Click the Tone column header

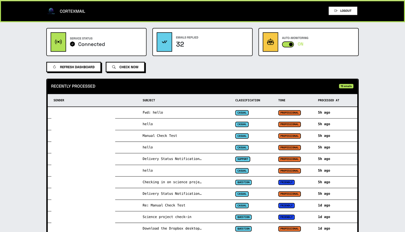click(x=282, y=100)
